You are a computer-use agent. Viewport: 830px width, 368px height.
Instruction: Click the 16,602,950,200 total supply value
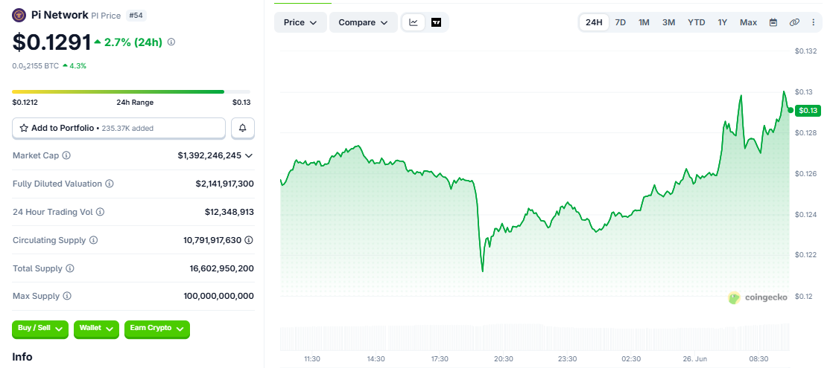pyautogui.click(x=222, y=268)
